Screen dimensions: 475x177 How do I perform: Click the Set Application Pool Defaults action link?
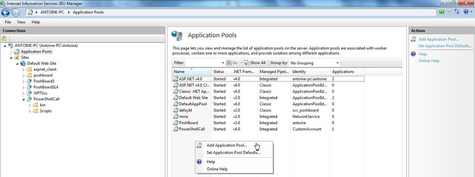[x=445, y=46]
